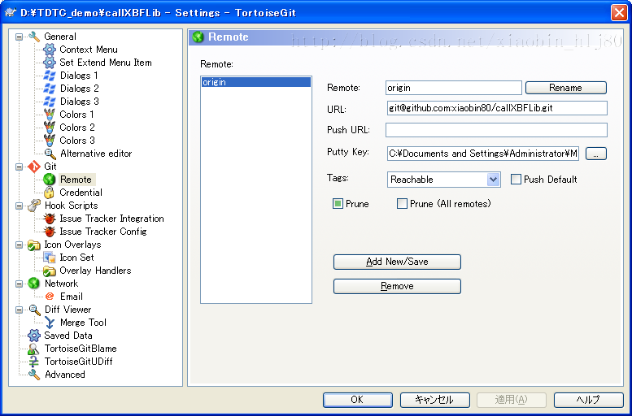The image size is (632, 416).
Task: Open the Overlay Handlers page
Action: click(95, 271)
